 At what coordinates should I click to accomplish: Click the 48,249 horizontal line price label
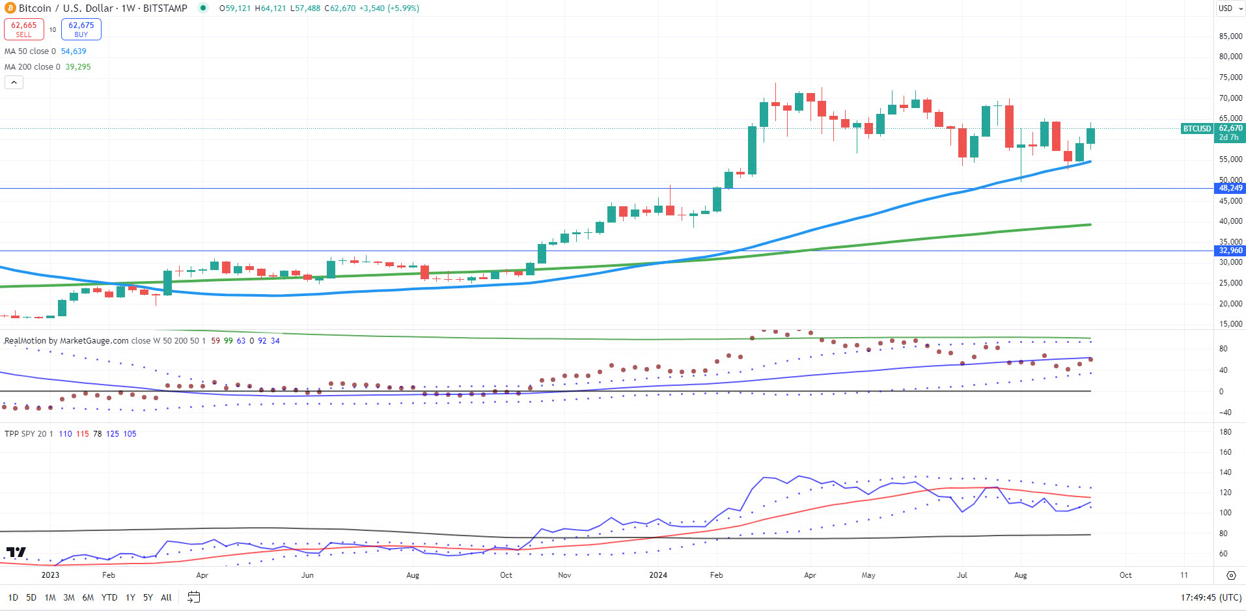pos(1230,188)
